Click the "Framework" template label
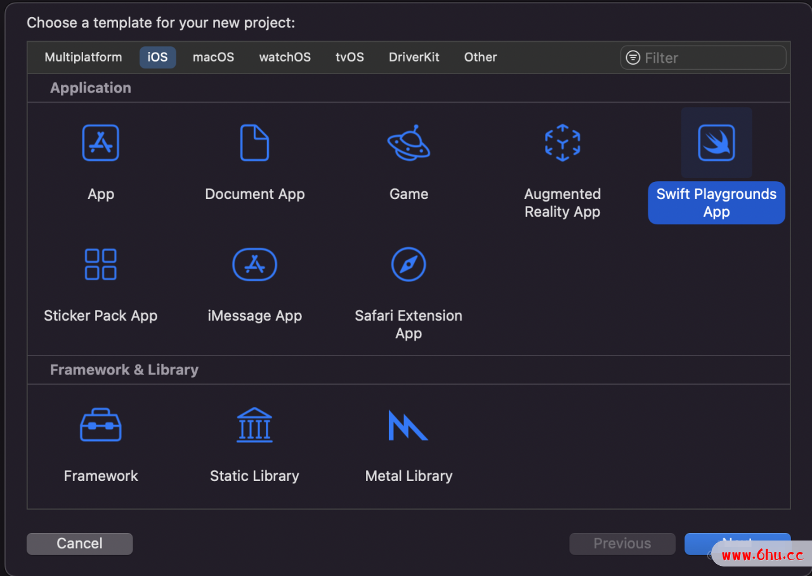 (x=100, y=476)
